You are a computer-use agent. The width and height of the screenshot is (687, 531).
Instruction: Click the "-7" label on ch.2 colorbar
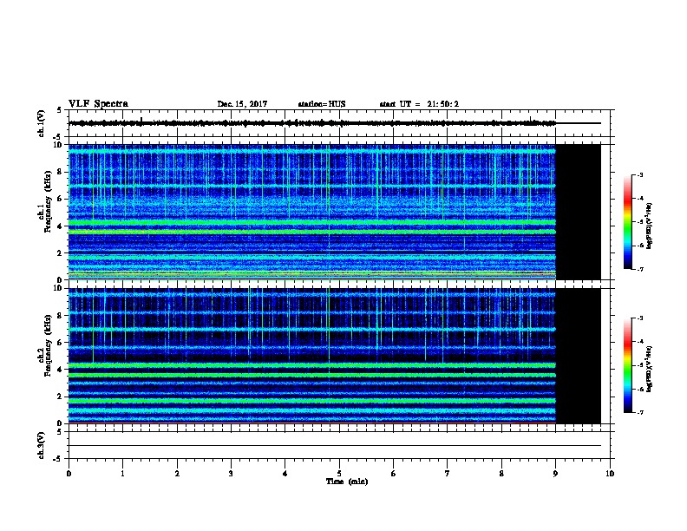pos(639,412)
